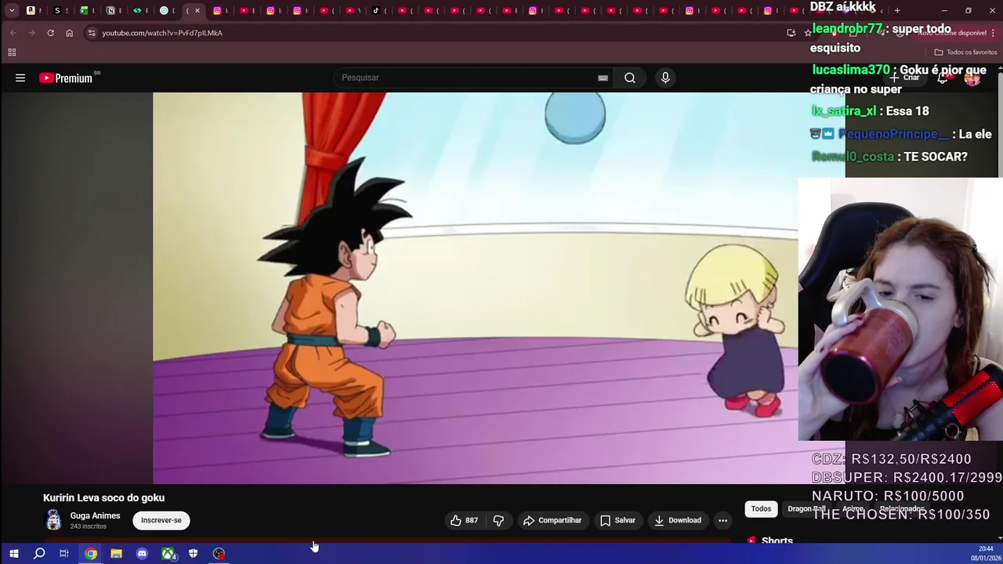Dislike the video with thumbs-down
Image resolution: width=1003 pixels, height=564 pixels.
click(498, 520)
